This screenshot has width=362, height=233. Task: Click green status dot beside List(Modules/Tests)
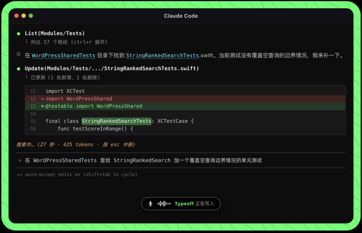tap(18, 34)
